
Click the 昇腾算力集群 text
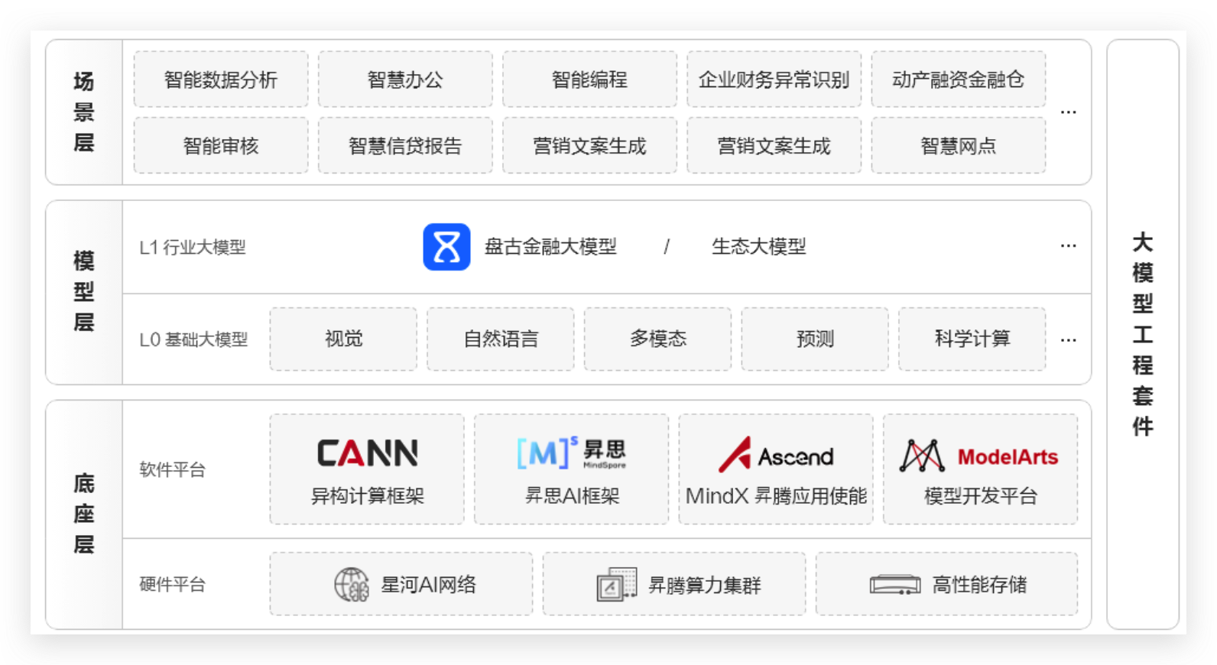704,586
